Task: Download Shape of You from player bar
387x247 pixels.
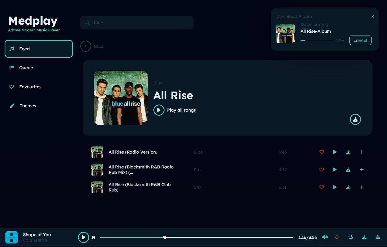Action: (364, 237)
